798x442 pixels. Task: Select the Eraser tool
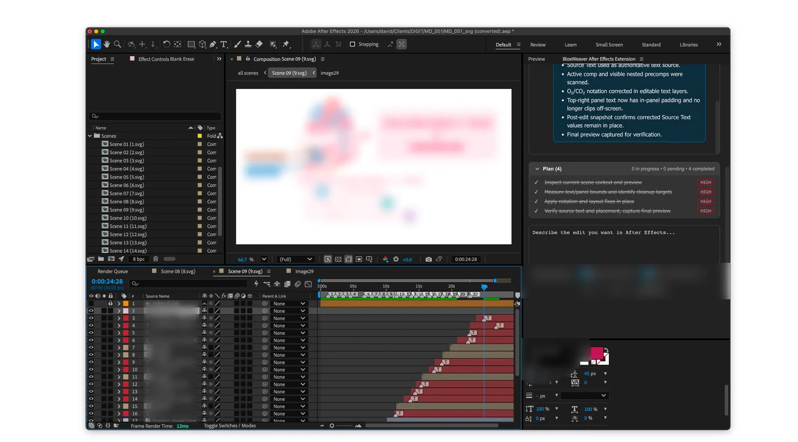(259, 44)
